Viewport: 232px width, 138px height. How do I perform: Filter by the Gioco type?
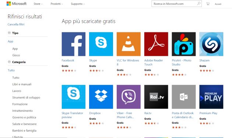(16, 55)
